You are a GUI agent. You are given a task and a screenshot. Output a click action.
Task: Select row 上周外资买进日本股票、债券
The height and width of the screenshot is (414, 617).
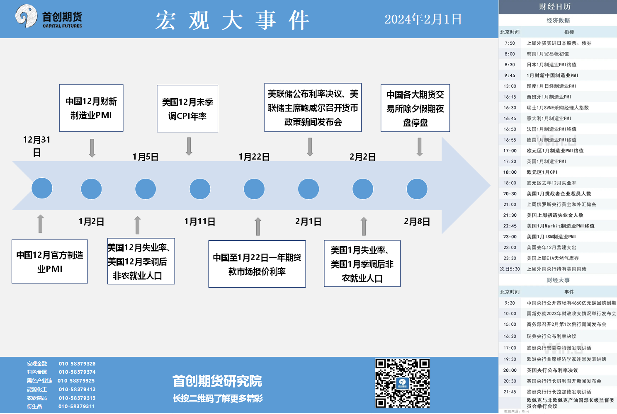coord(558,43)
